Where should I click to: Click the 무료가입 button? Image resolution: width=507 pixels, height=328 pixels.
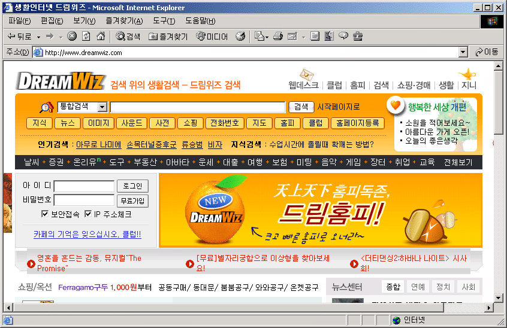pyautogui.click(x=132, y=201)
